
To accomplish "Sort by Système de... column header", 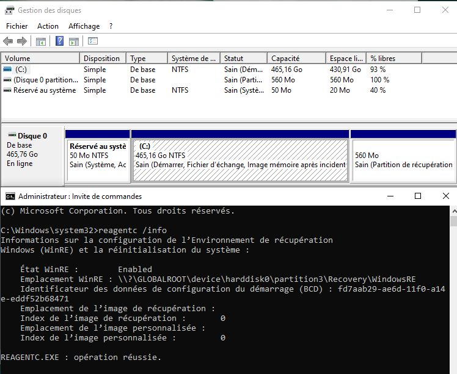I will (194, 58).
